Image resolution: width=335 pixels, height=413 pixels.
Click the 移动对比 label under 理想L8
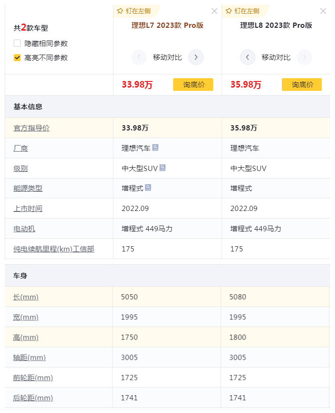pos(276,57)
